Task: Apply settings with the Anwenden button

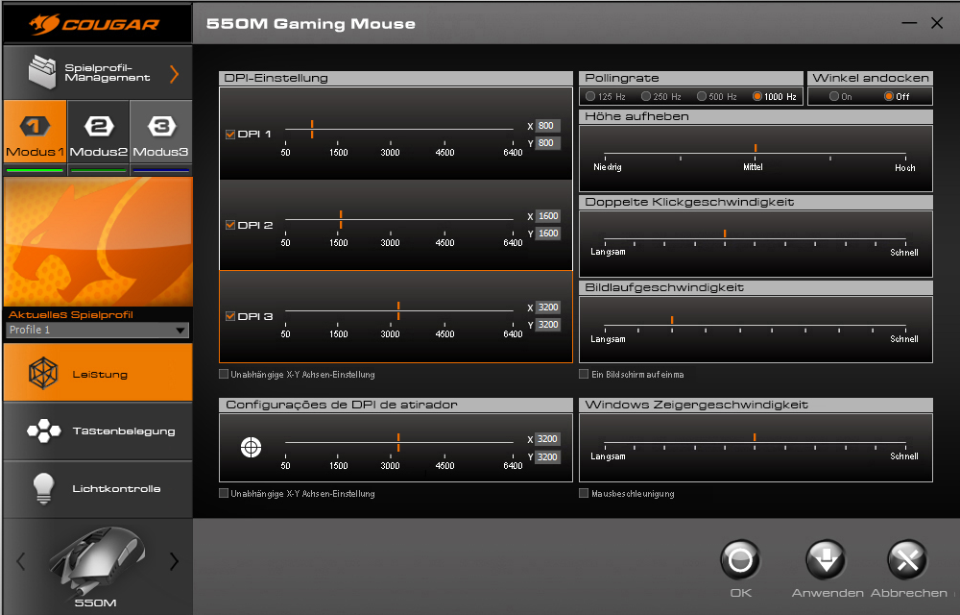Action: coord(826,560)
